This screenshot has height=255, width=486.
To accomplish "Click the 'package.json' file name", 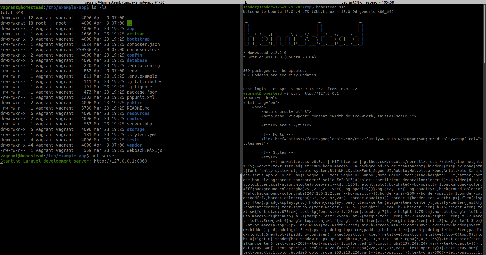I will tap(142, 92).
